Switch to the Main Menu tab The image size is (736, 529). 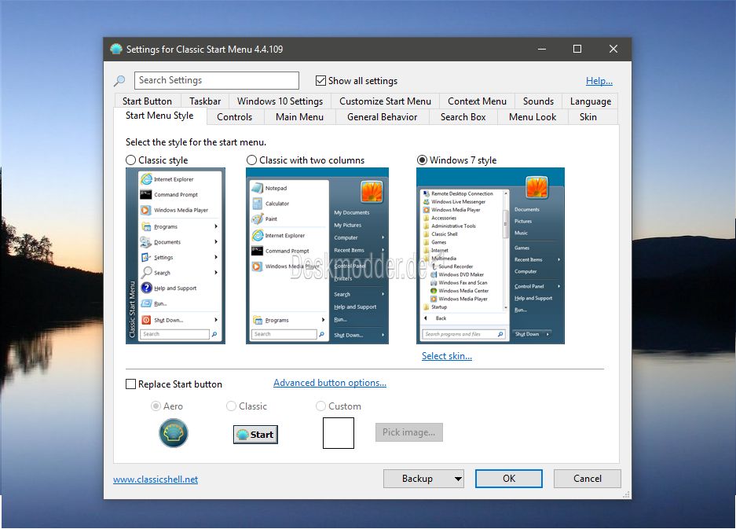tap(299, 117)
